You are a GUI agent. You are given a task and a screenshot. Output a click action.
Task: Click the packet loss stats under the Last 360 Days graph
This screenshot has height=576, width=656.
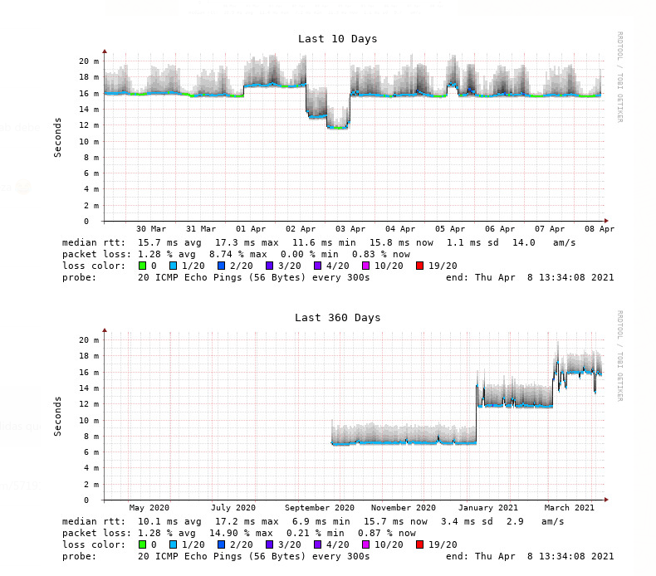(x=239, y=533)
